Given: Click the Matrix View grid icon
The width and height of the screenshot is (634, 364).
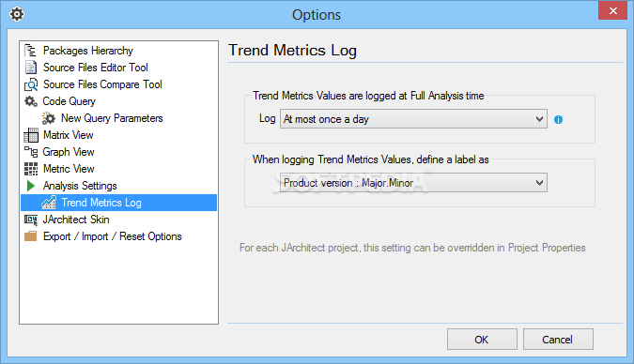Looking at the screenshot, I should coord(31,135).
